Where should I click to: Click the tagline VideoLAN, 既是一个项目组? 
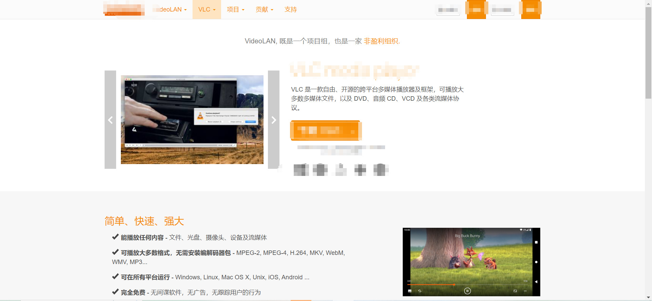click(x=322, y=41)
